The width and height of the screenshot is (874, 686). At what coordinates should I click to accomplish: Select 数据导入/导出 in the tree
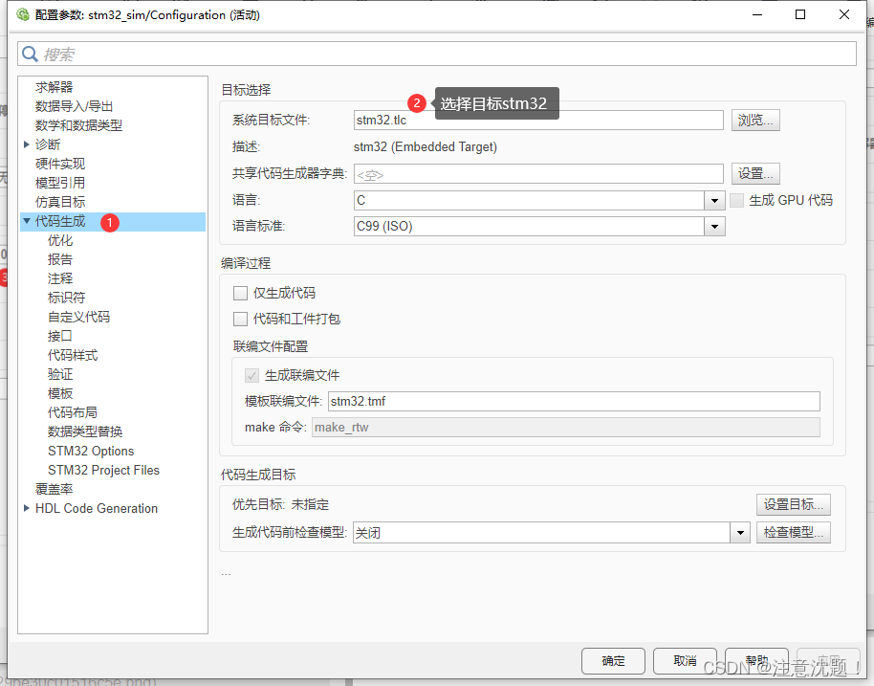point(75,106)
